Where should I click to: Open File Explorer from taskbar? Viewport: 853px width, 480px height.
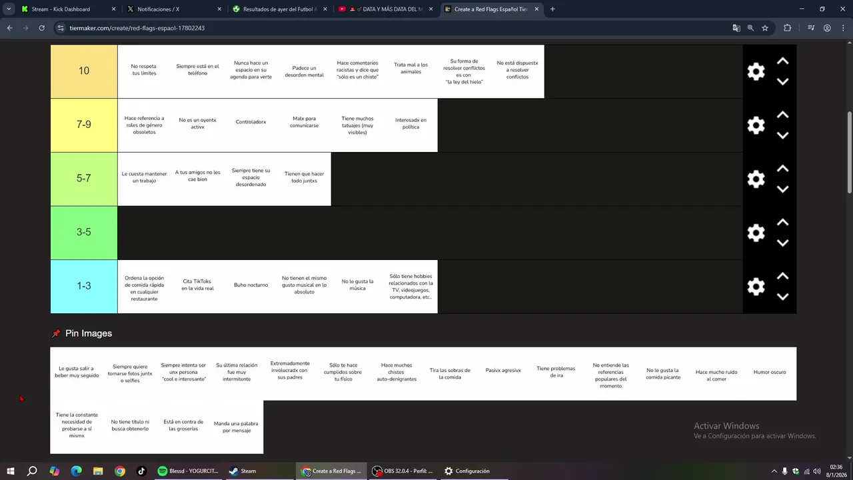click(x=98, y=471)
